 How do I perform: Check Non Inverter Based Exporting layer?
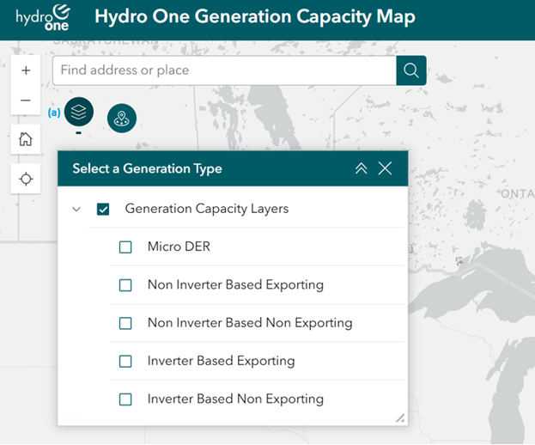(125, 285)
